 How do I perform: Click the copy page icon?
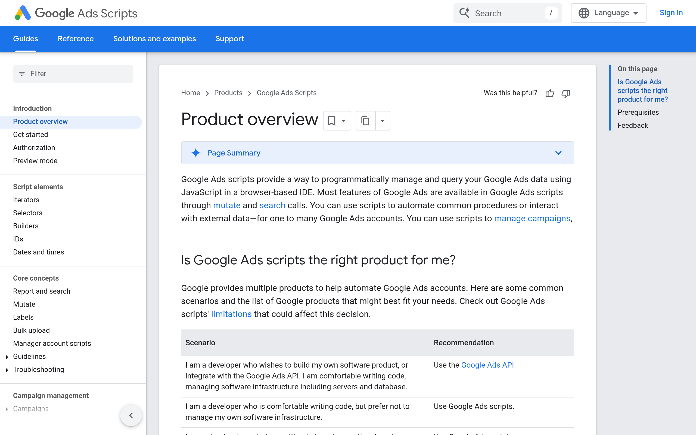pyautogui.click(x=365, y=120)
